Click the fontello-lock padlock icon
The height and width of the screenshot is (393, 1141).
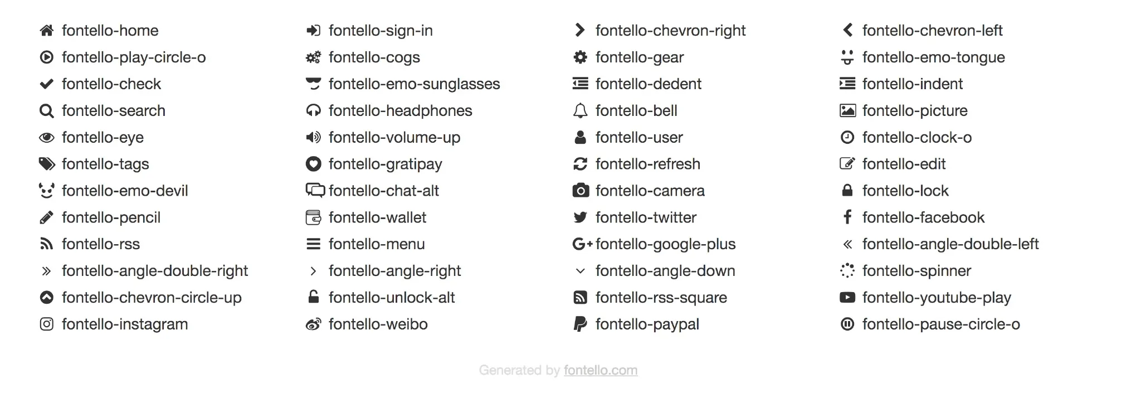pyautogui.click(x=847, y=191)
